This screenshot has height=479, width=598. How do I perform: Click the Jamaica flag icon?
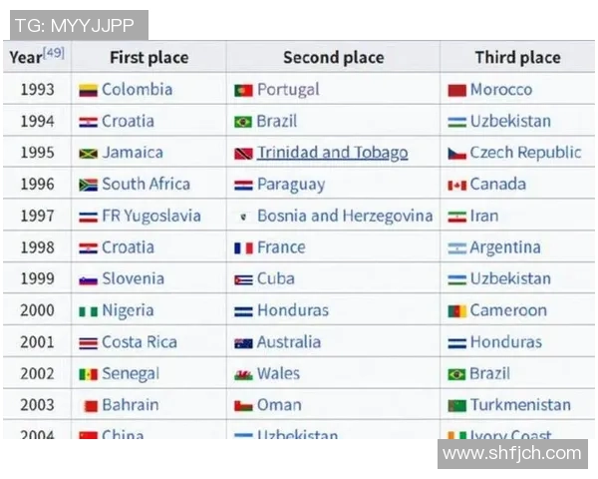pyautogui.click(x=88, y=154)
